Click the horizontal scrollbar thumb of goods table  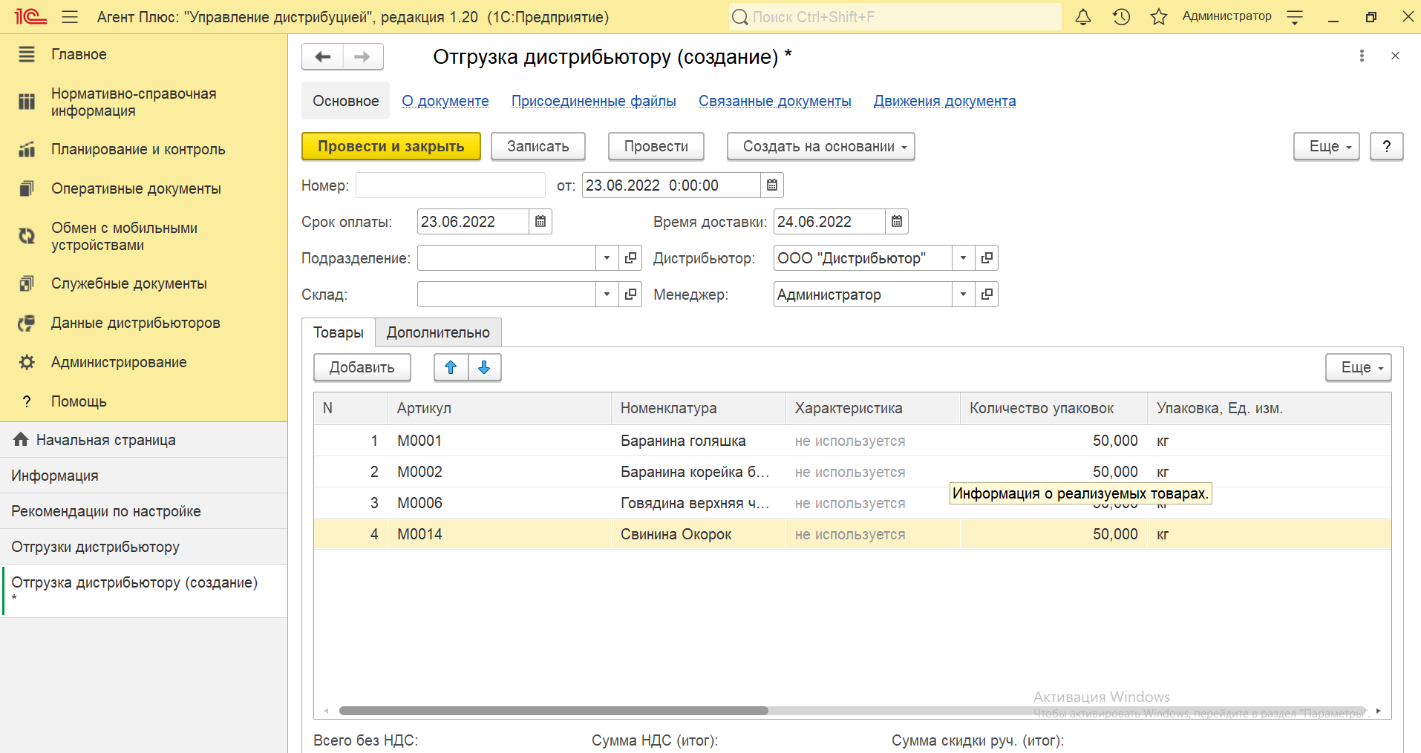coord(553,711)
